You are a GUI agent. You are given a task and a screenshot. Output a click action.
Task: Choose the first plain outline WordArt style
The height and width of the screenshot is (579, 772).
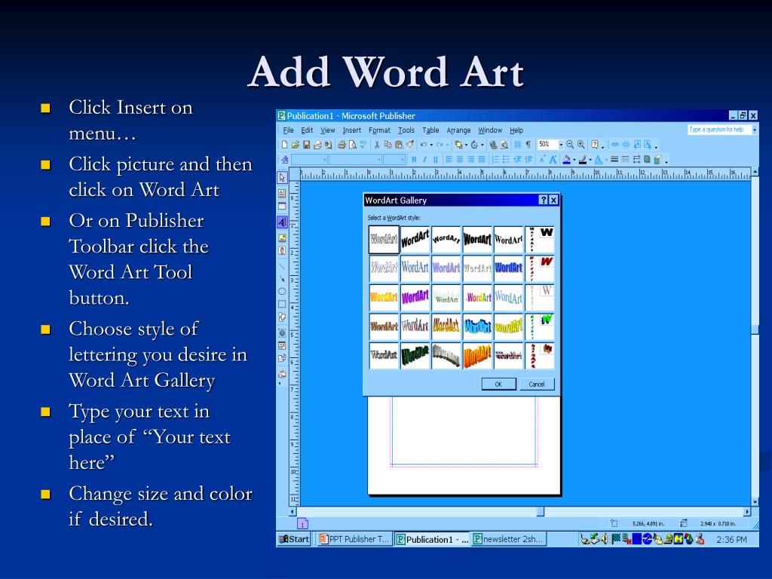pyautogui.click(x=384, y=239)
